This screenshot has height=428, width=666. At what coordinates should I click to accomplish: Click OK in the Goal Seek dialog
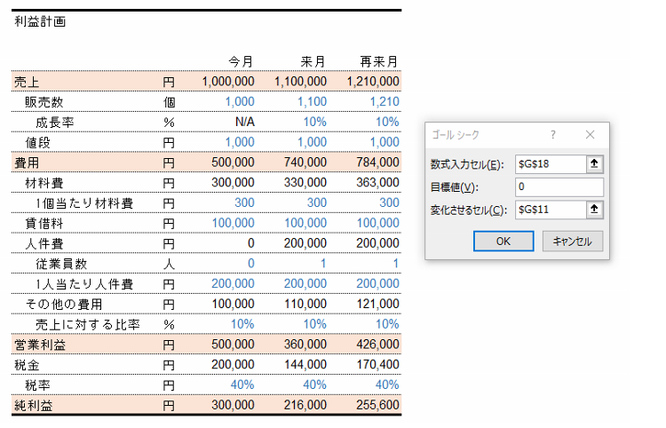503,242
